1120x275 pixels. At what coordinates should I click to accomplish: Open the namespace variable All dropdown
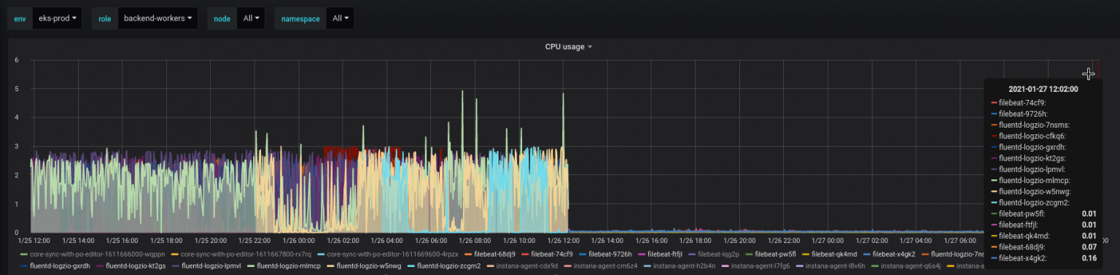[x=341, y=18]
